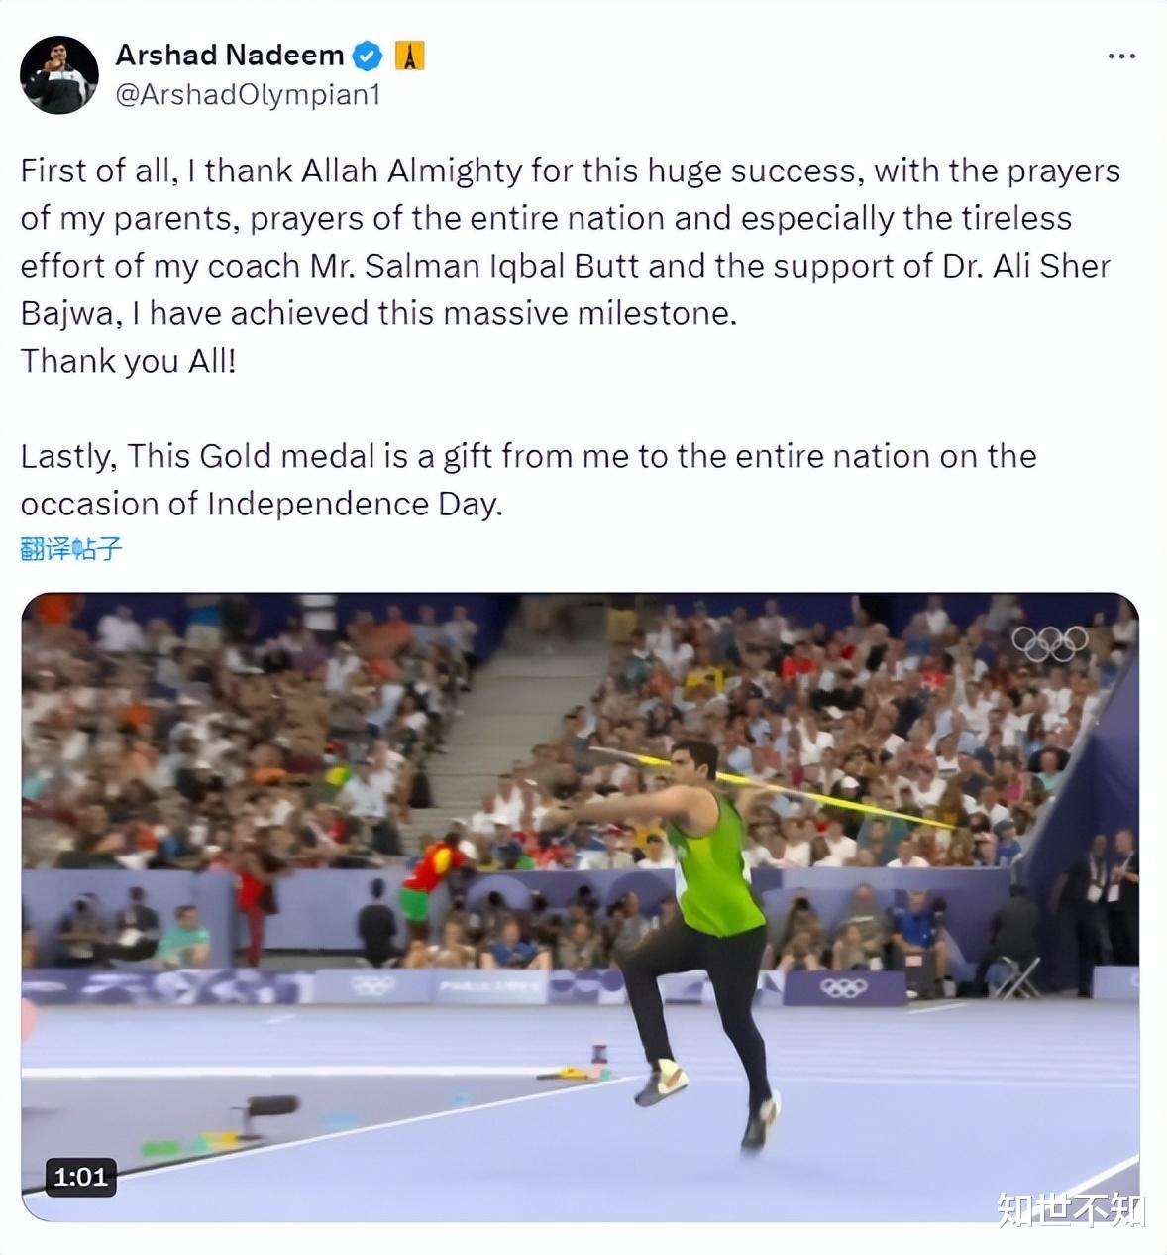Screen dimensions: 1167x1255
Task: Click the yellow javelin in the video
Action: point(773,788)
